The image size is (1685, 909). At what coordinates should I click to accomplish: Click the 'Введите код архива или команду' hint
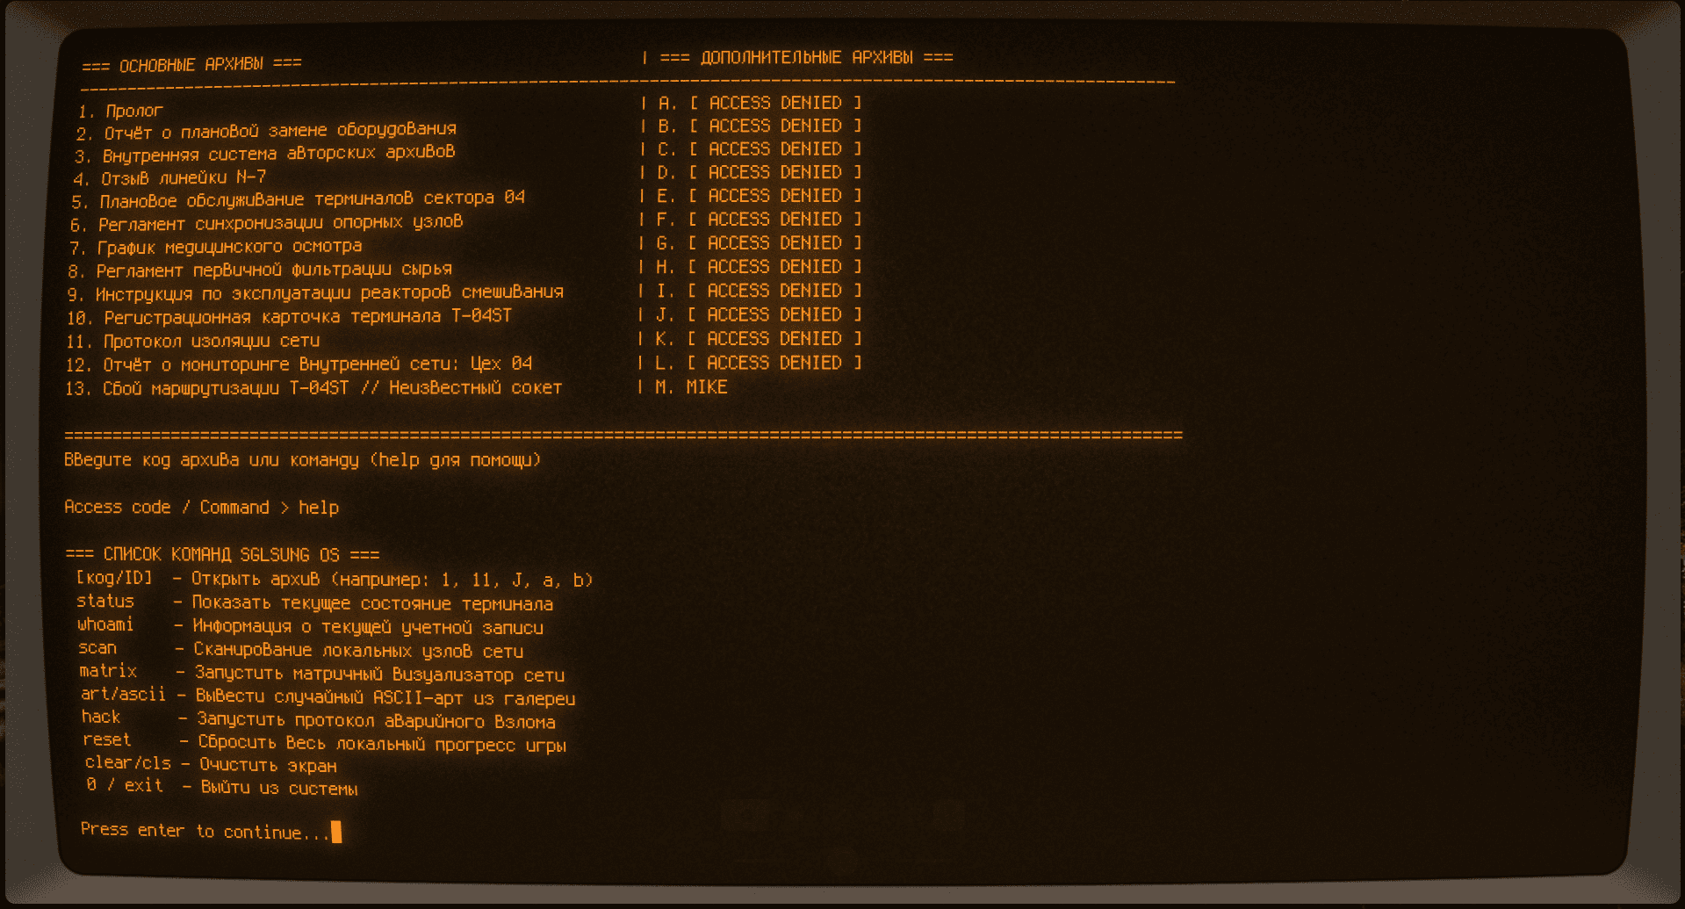[x=302, y=460]
